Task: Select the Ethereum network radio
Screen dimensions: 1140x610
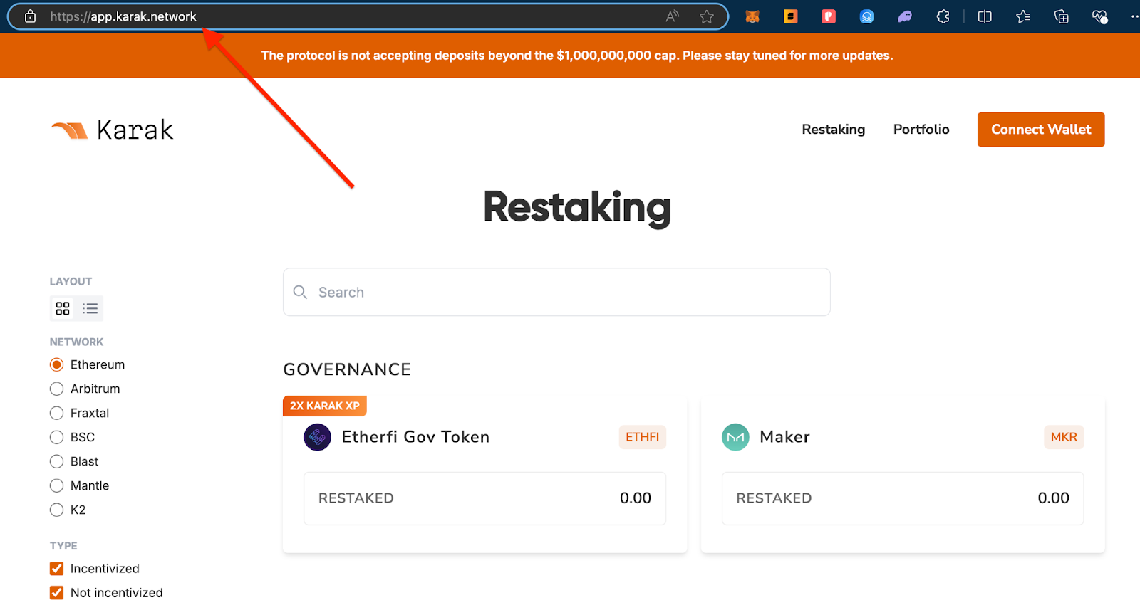Action: coord(57,364)
